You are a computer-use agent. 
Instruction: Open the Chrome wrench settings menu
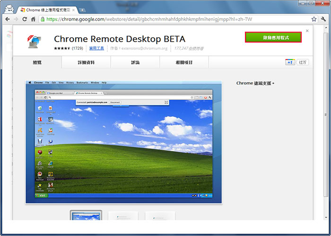pos(323,19)
